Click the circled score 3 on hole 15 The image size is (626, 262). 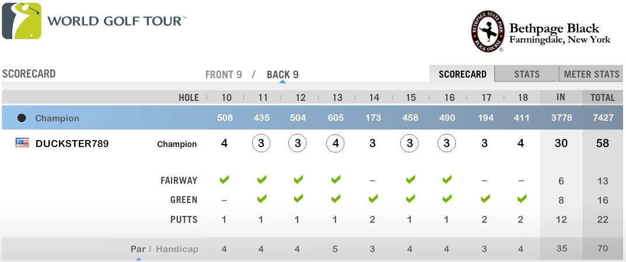tap(409, 144)
